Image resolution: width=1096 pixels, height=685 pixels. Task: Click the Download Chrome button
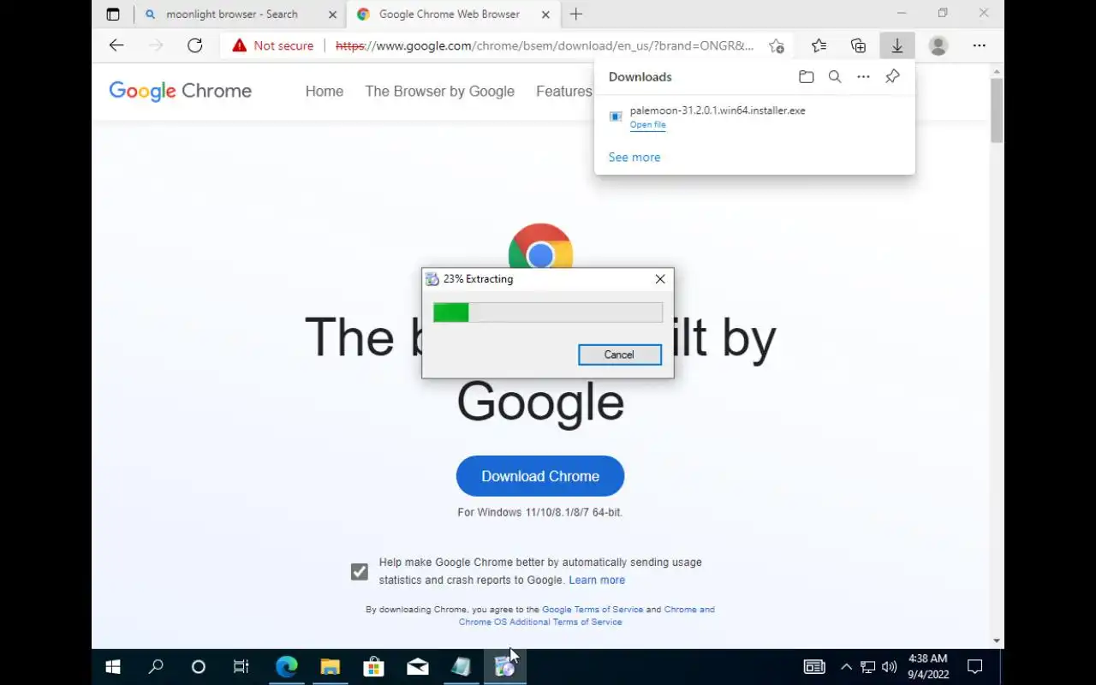tap(540, 476)
